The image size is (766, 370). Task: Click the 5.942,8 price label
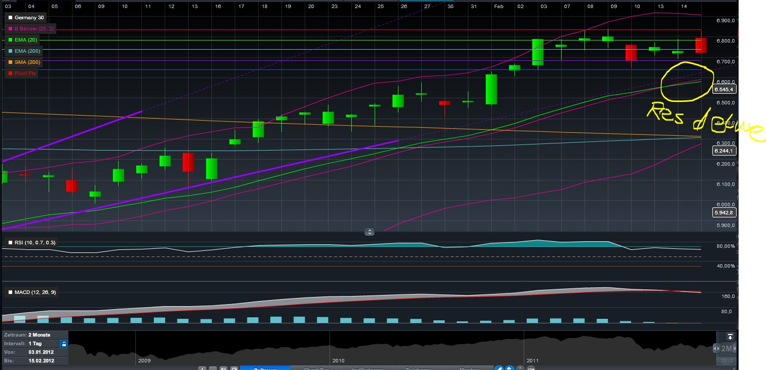pyautogui.click(x=723, y=213)
